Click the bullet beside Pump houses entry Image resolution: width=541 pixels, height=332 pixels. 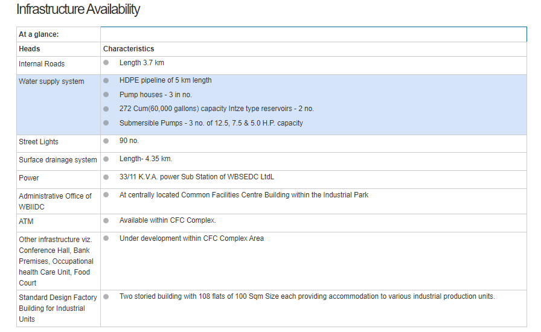[106, 95]
